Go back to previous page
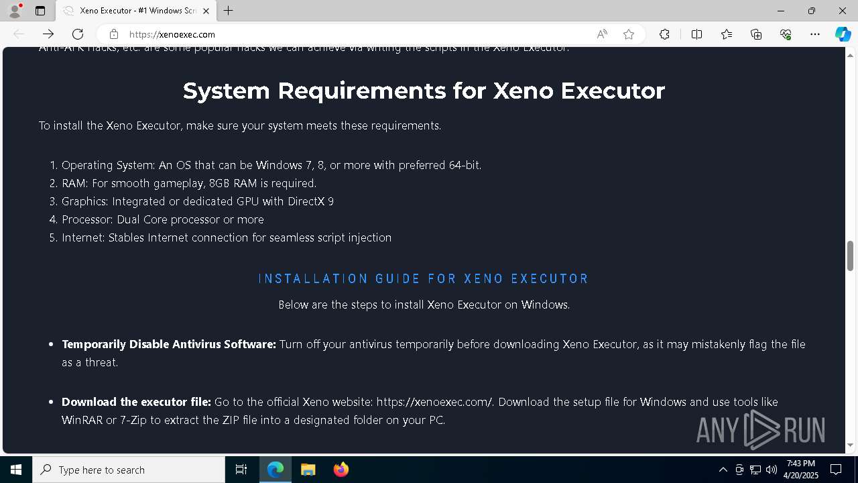Viewport: 858px width, 483px height. 19,34
